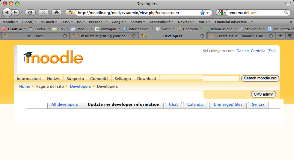Switch to Create Issue – Moodle Tracker tab
This screenshot has height=160, width=294.
point(241,36)
